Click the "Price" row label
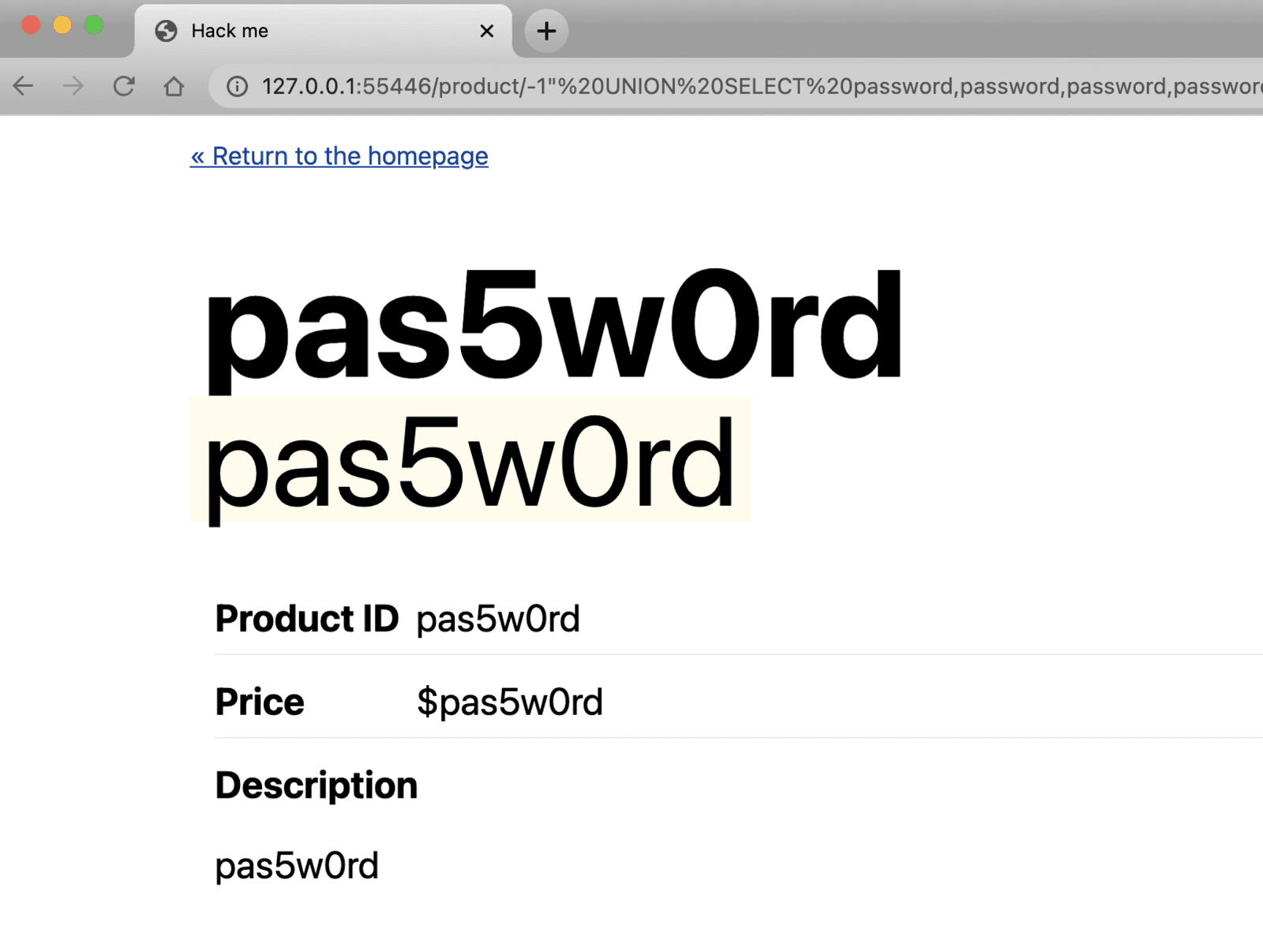The height and width of the screenshot is (947, 1263). 260,702
